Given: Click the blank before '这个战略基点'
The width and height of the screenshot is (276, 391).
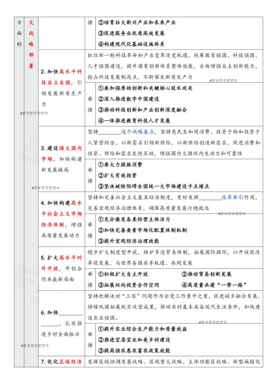Looking at the screenshot, I should tap(110, 132).
